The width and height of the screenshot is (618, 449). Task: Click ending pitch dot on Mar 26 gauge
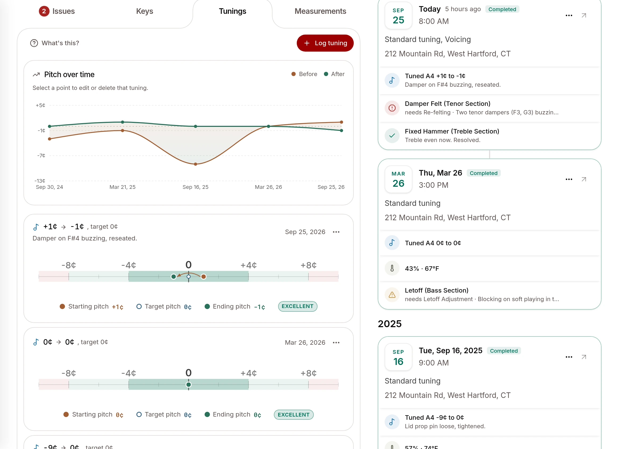click(189, 385)
